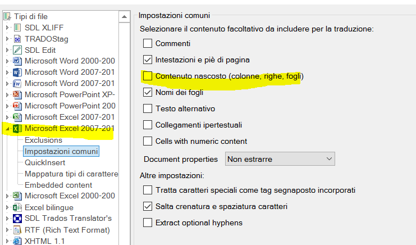This screenshot has width=416, height=245.
Task: Select the SDL XLIFF file type icon
Action: point(17,28)
